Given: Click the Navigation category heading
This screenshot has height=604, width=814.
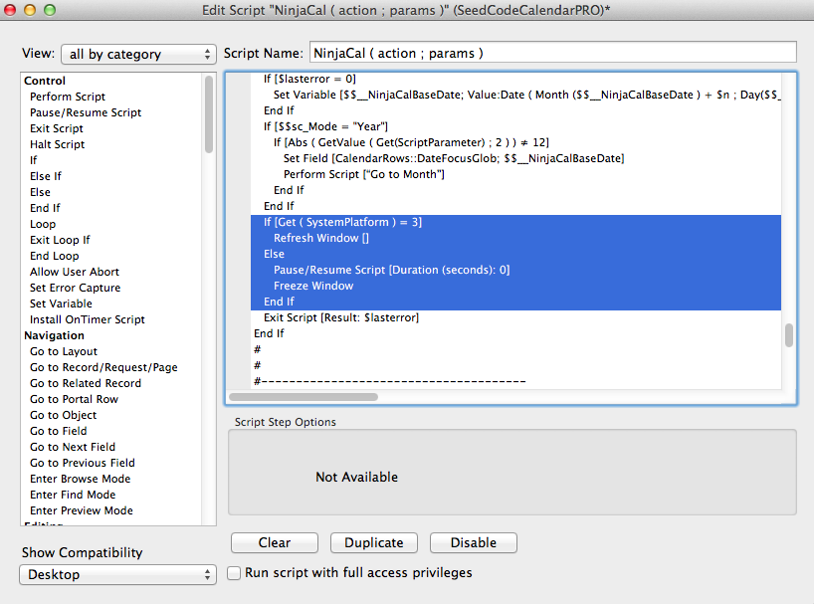Looking at the screenshot, I should pyautogui.click(x=54, y=335).
